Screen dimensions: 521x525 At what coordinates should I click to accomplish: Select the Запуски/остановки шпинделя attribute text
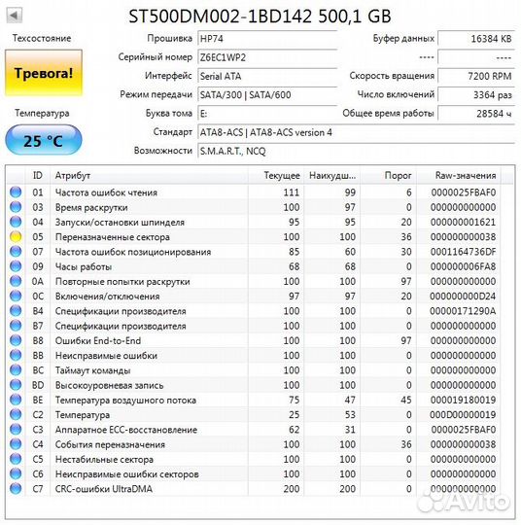[120, 223]
